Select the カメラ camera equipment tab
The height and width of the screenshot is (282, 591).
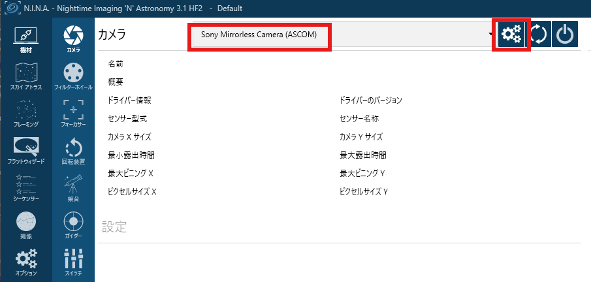coord(73,39)
